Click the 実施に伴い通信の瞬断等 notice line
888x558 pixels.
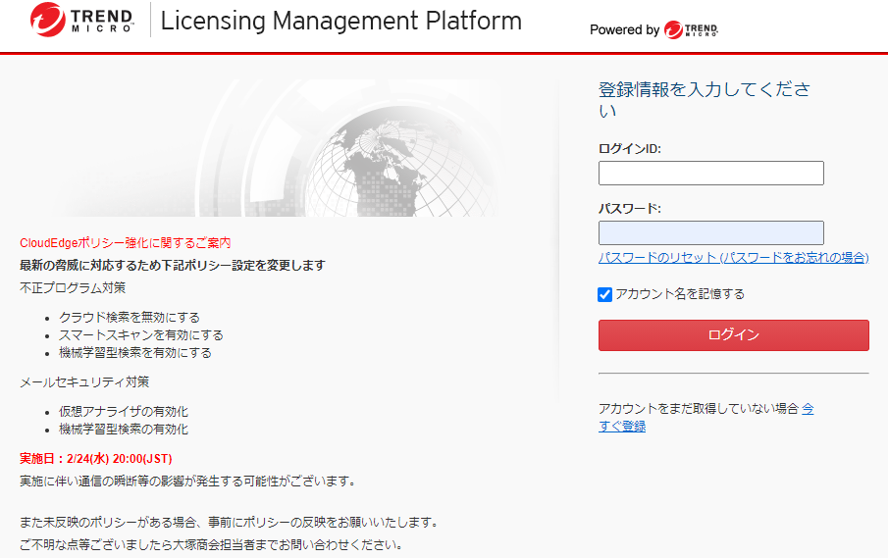click(x=189, y=482)
